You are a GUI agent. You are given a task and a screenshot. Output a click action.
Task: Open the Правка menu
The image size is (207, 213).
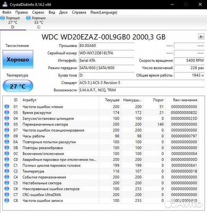[21, 12]
